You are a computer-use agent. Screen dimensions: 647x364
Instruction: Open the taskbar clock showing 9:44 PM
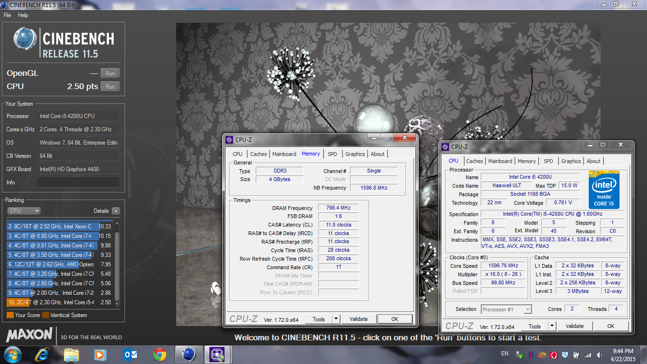pos(623,355)
